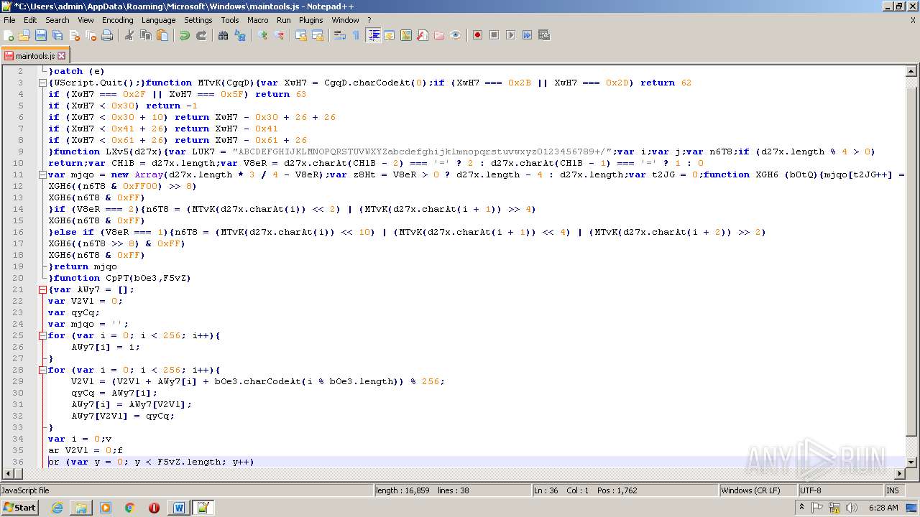
Task: Toggle file monitoring eye icon
Action: click(x=456, y=35)
